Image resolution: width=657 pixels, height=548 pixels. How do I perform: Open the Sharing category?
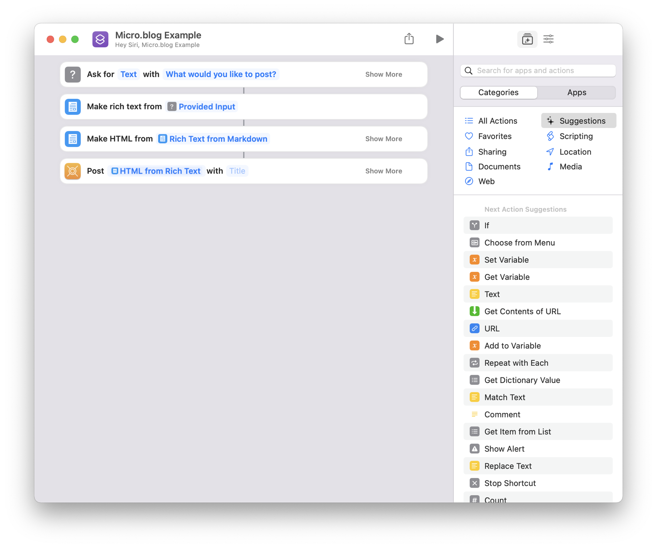tap(486, 152)
